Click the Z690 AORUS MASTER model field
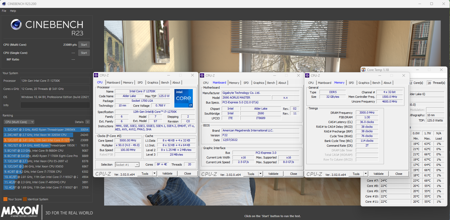 click(246, 98)
